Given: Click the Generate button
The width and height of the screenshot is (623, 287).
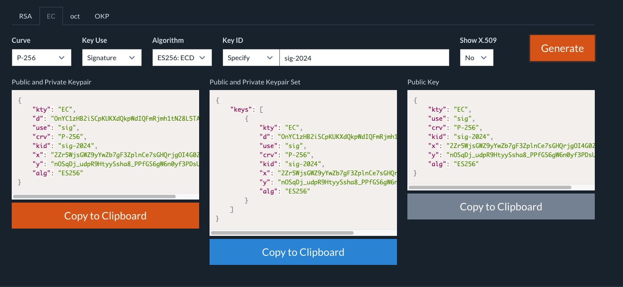Looking at the screenshot, I should [562, 48].
